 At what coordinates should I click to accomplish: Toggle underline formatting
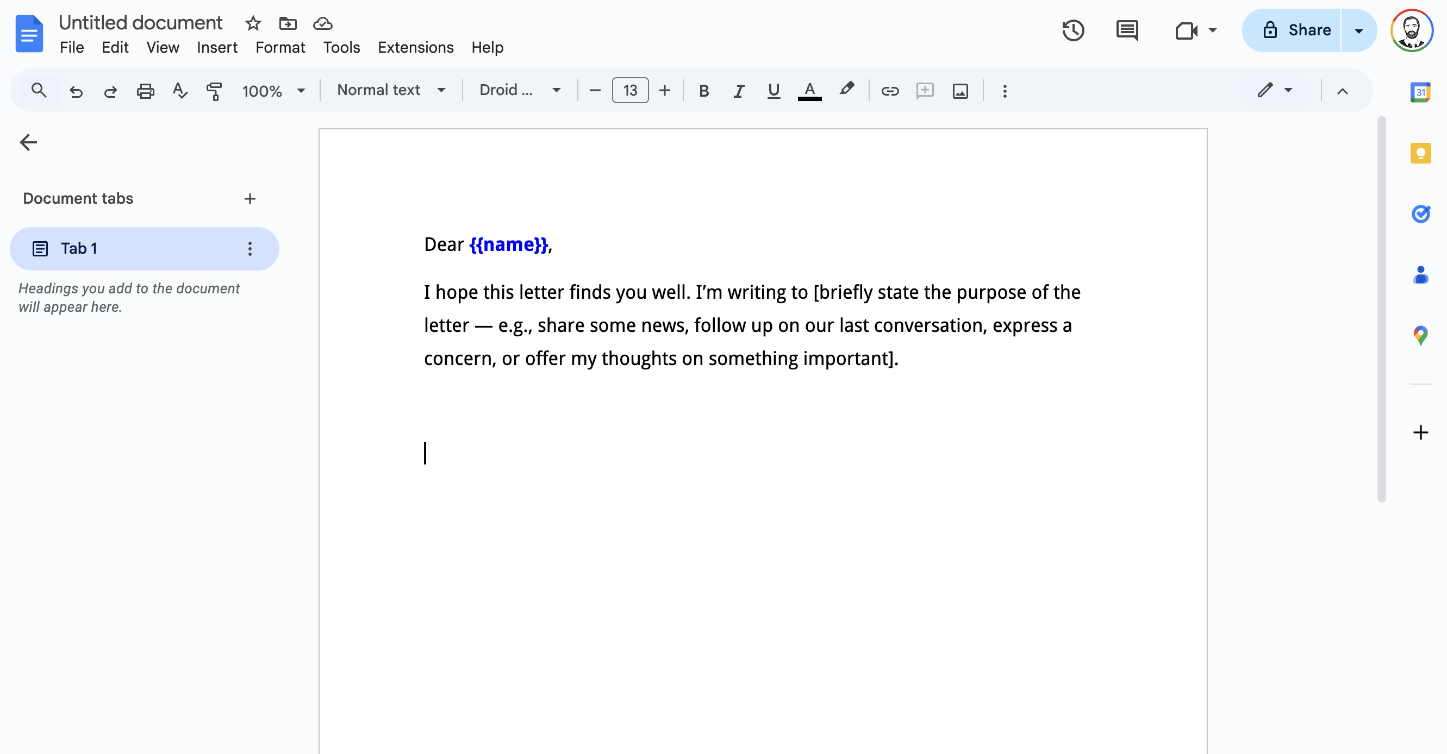(774, 90)
